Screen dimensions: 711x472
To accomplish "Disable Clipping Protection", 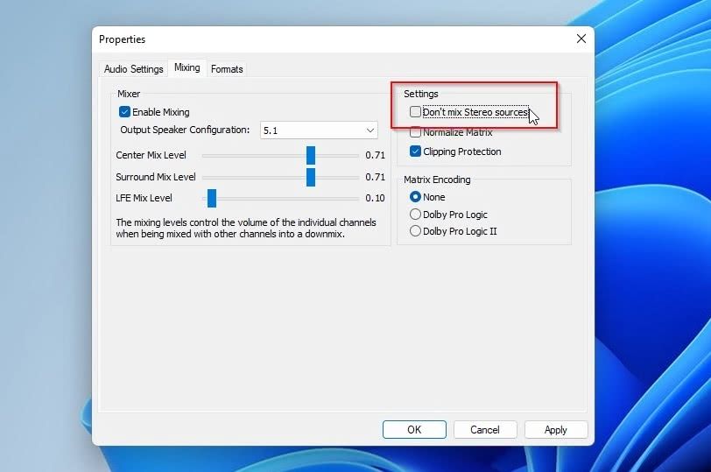I will [x=415, y=151].
